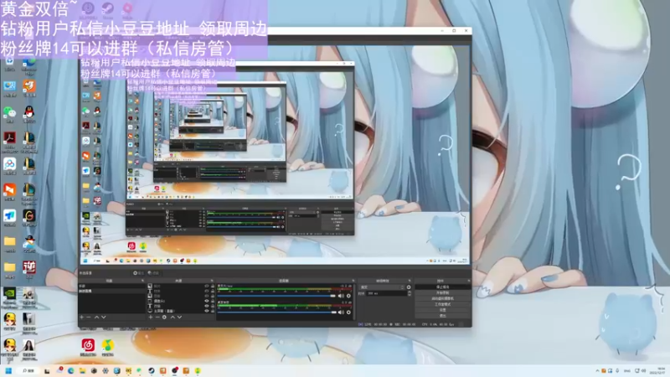Open Microsoft Edge from the taskbar
The image size is (670, 377).
click(71, 370)
